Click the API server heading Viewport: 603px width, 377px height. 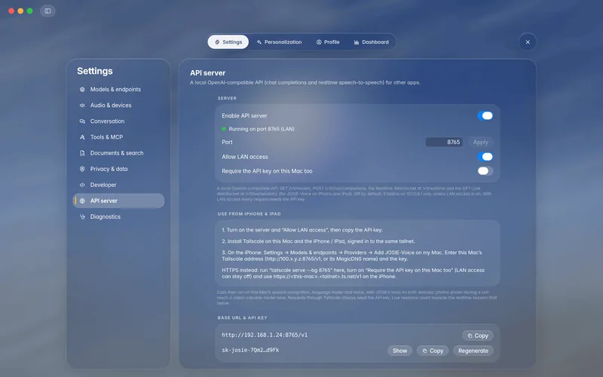[208, 72]
